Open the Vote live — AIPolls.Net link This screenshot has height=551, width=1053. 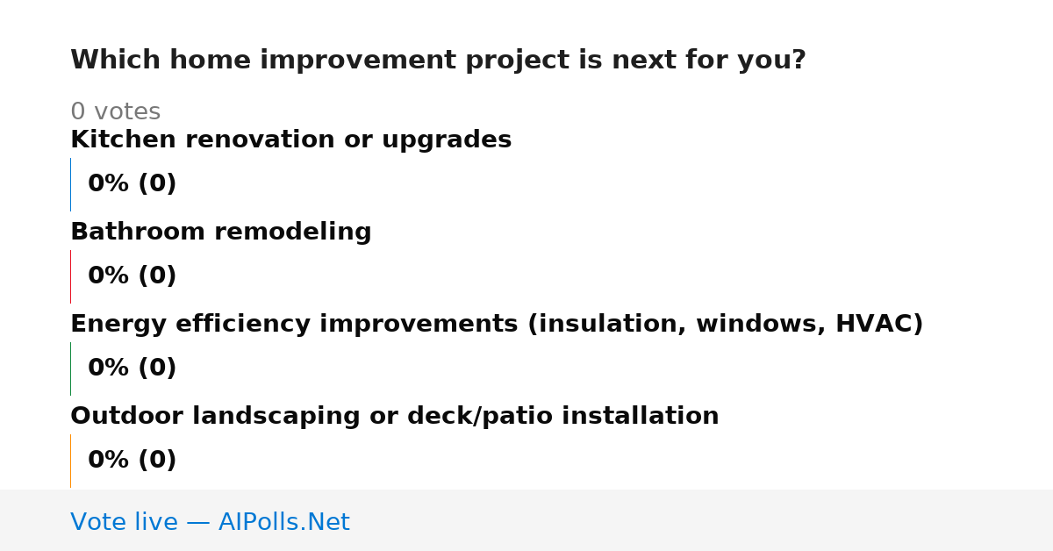tap(210, 522)
